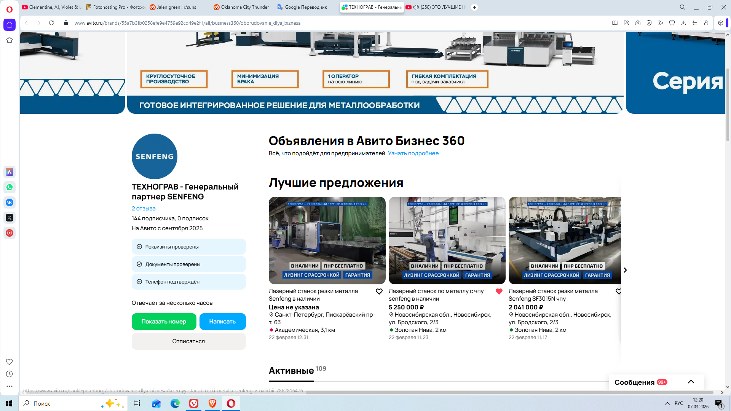The width and height of the screenshot is (731, 411).
Task: Open the Узнать подробнее link
Action: (413, 153)
